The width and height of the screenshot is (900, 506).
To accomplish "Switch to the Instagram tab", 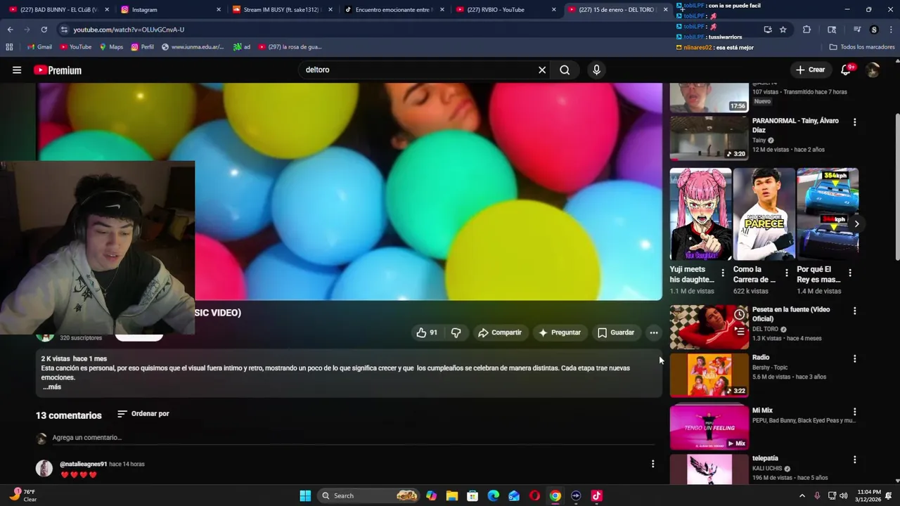I will point(169,10).
